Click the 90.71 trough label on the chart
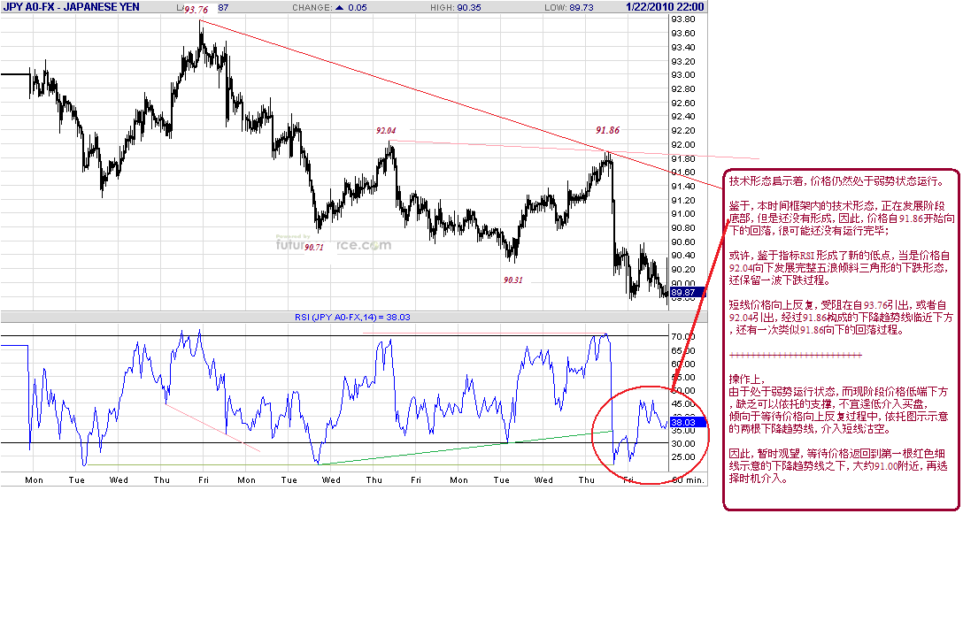 (313, 247)
